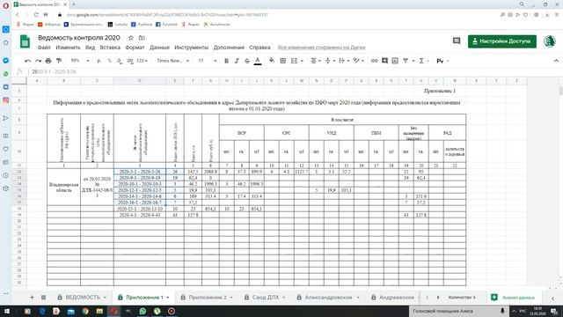
Task: Switch to the Александровское sheet tab
Action: tap(328, 298)
